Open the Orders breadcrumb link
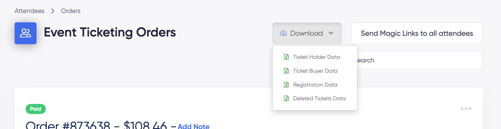This screenshot has height=129, width=501. (71, 11)
